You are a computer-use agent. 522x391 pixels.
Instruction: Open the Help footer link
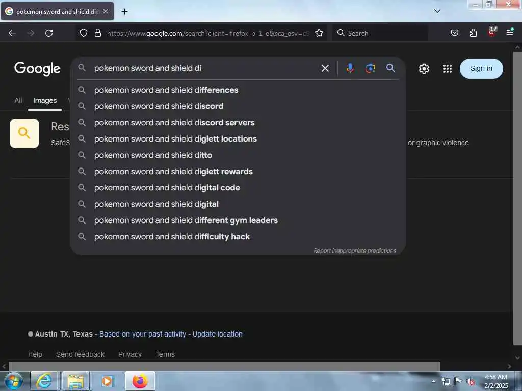[x=35, y=354]
